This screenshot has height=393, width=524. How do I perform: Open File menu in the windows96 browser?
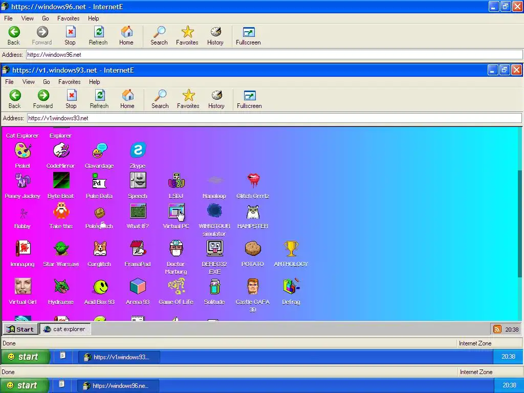(8, 18)
